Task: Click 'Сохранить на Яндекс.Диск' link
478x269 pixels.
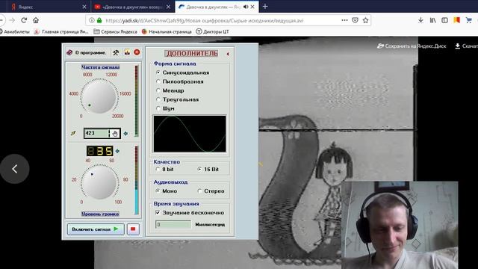Action: pyautogui.click(x=412, y=46)
